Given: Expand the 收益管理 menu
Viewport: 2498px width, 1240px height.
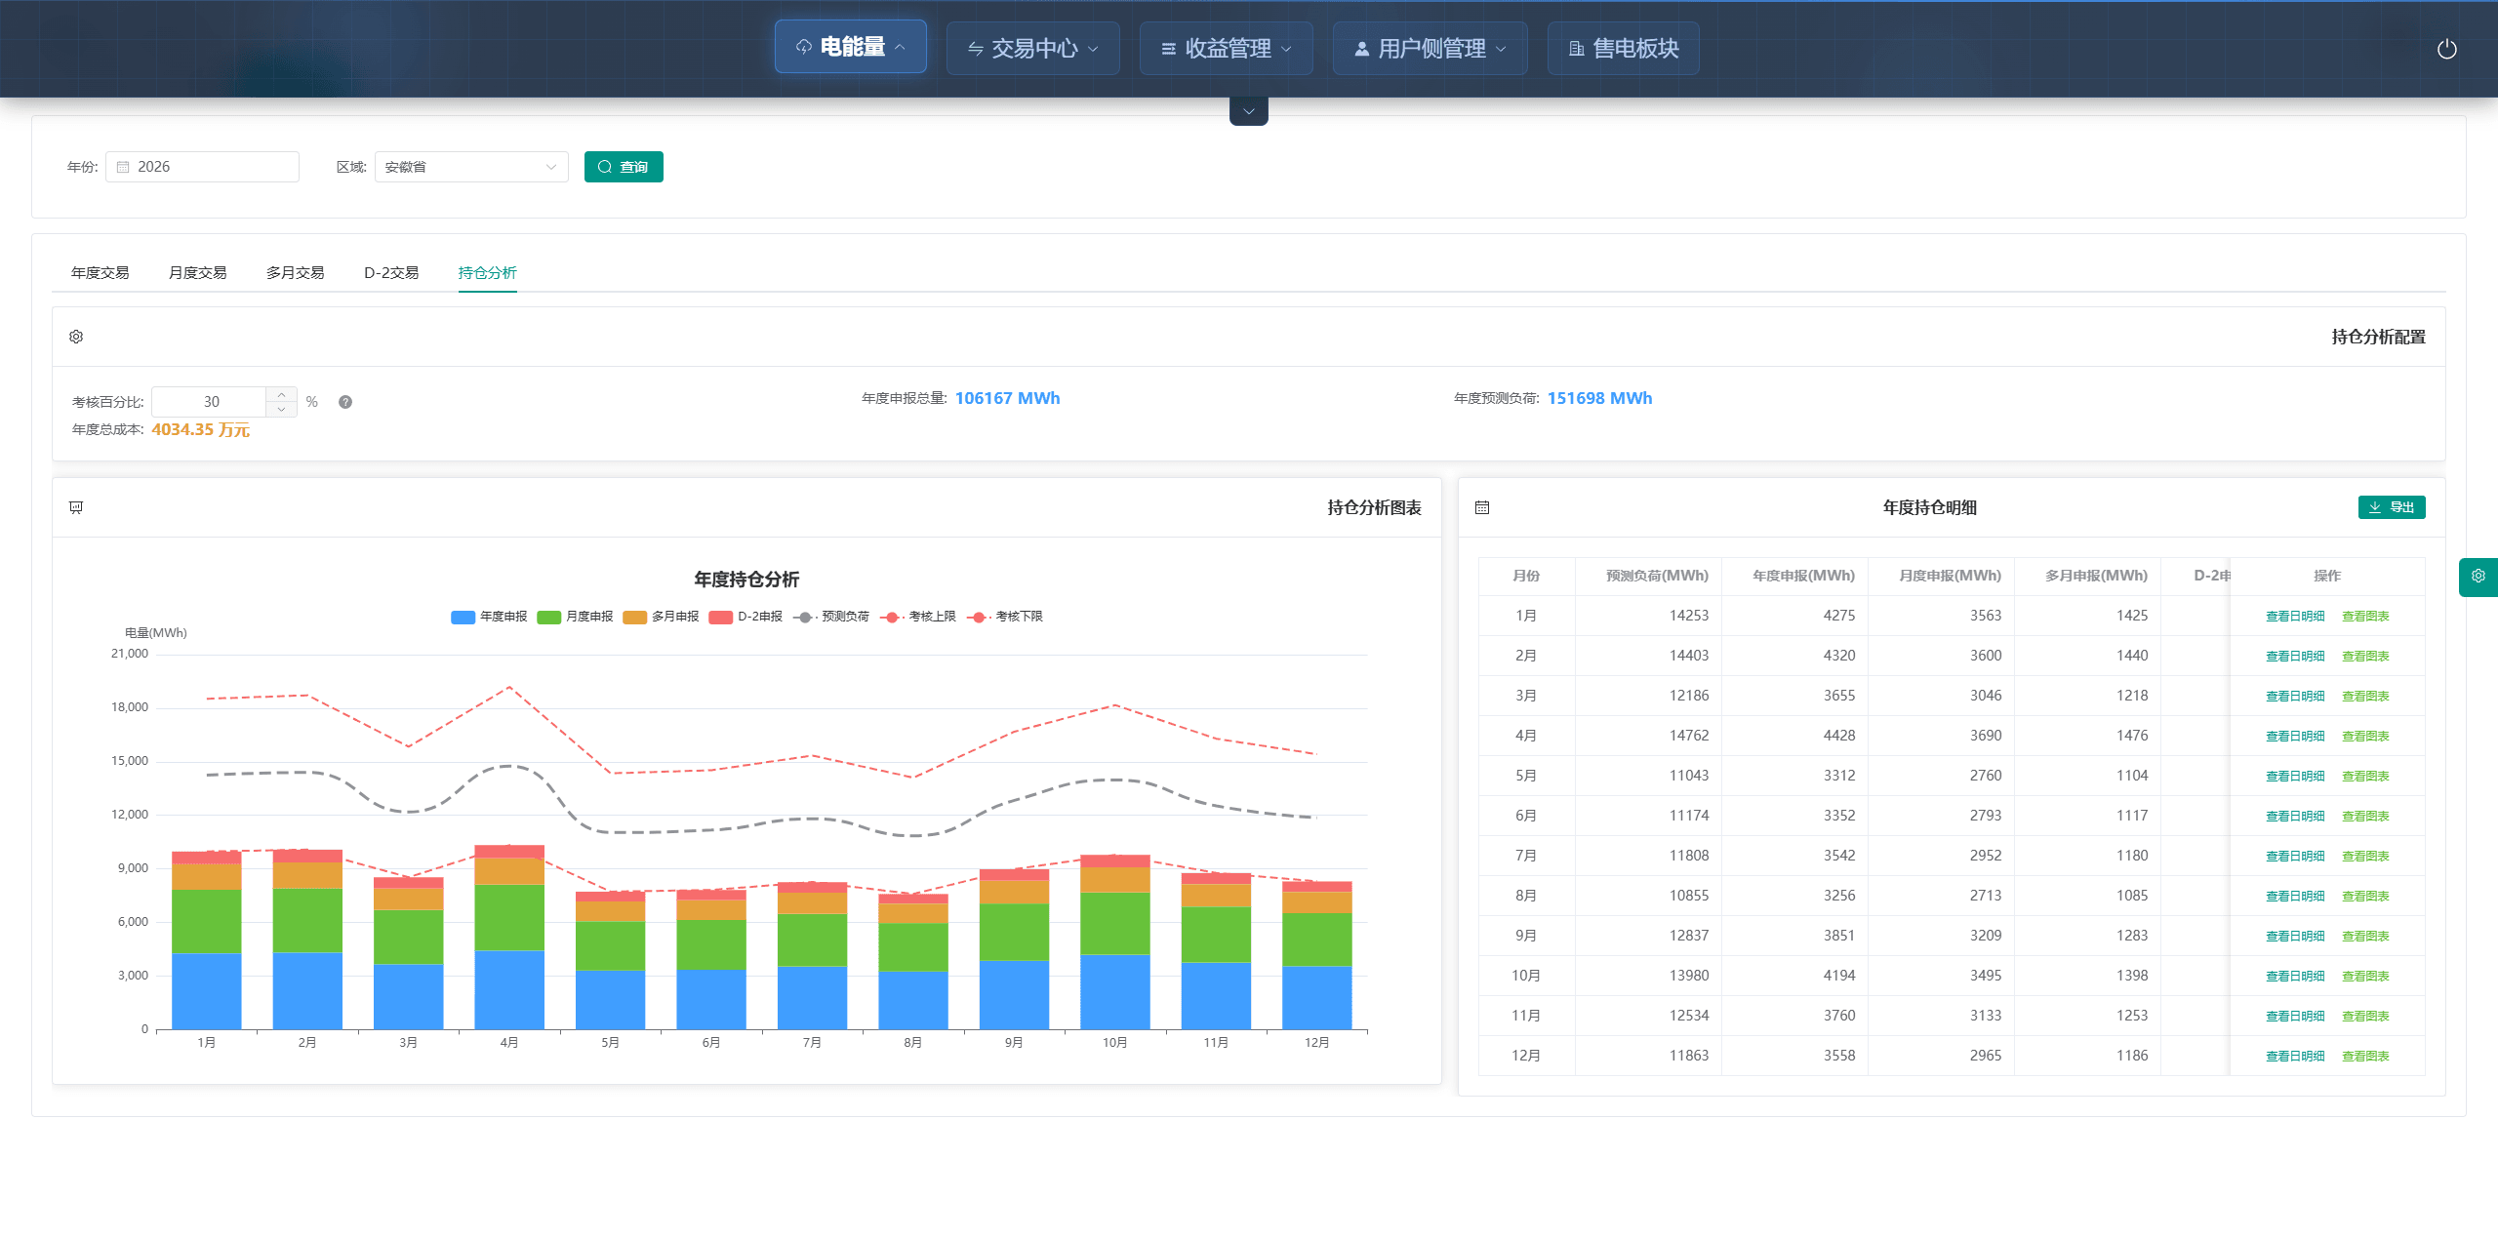Looking at the screenshot, I should pos(1226,49).
